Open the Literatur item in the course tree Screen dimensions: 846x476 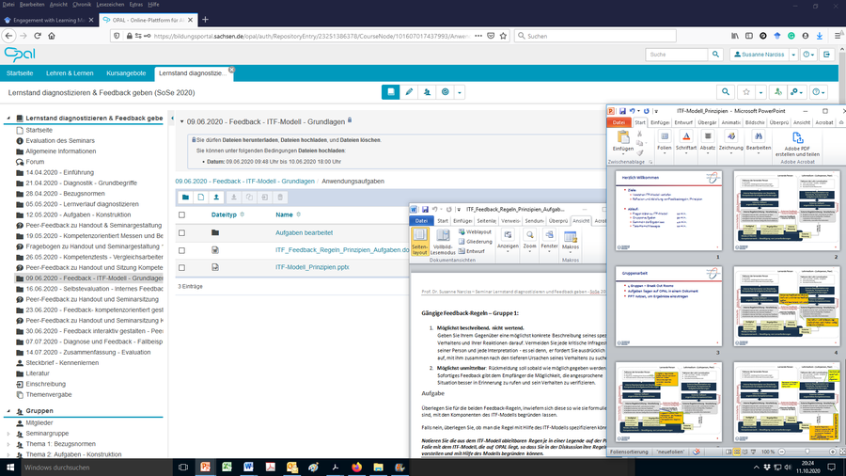coord(38,373)
